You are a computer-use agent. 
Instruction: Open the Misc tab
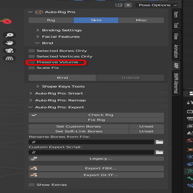click(x=141, y=20)
